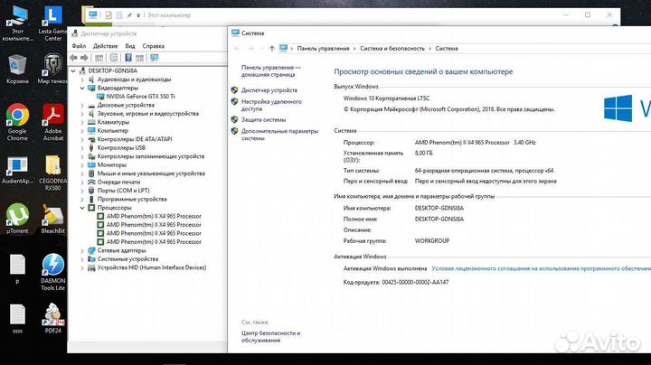Open the Корзина recycle bin icon

[17, 70]
